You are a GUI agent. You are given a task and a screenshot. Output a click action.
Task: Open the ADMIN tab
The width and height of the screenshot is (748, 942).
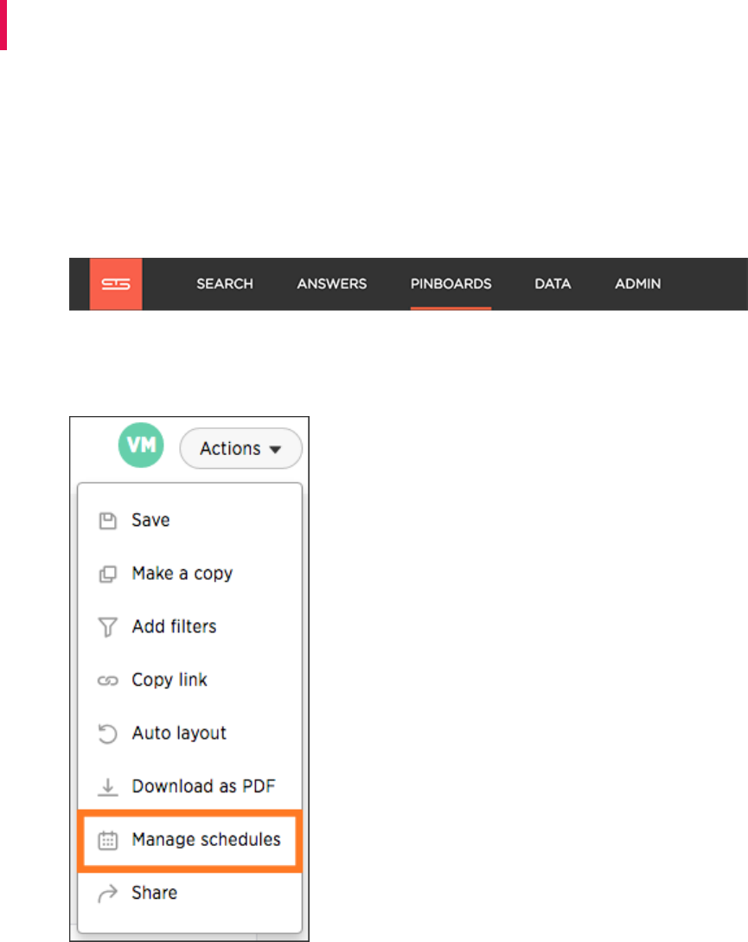tap(637, 285)
